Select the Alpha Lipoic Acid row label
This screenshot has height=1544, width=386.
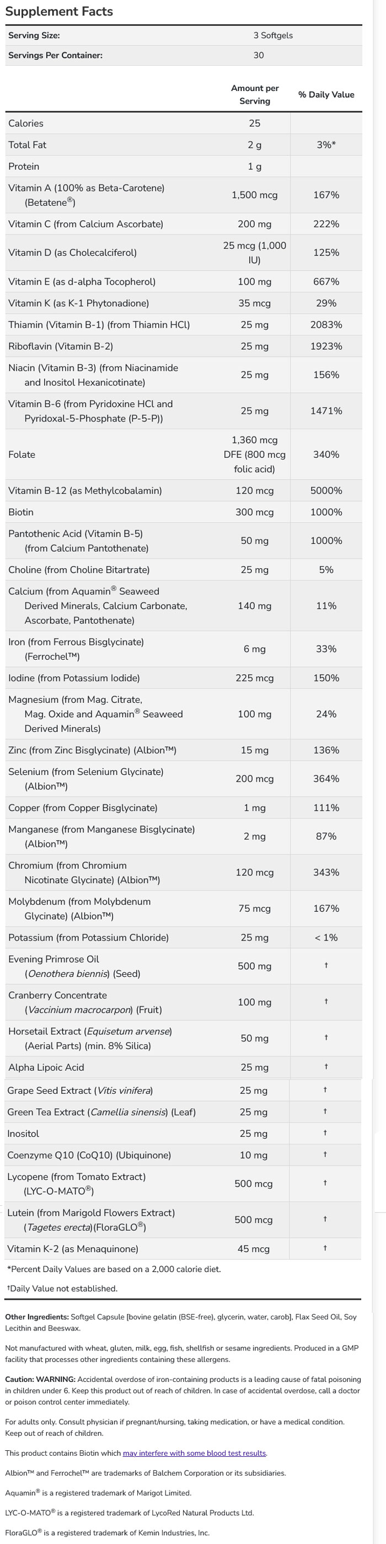pyautogui.click(x=46, y=1067)
